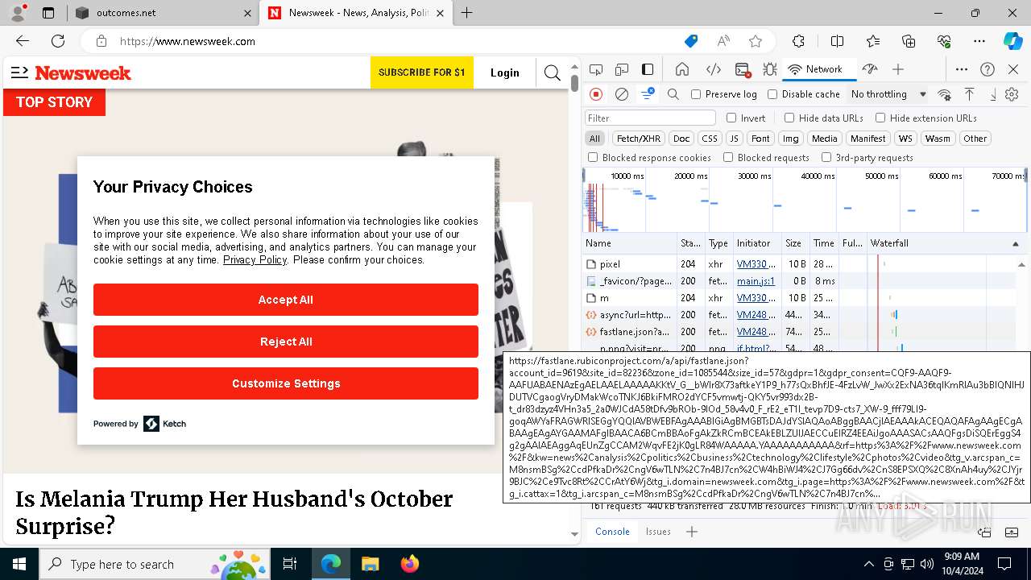Enable Hide data URLs
This screenshot has width=1031, height=580.
[x=789, y=118]
